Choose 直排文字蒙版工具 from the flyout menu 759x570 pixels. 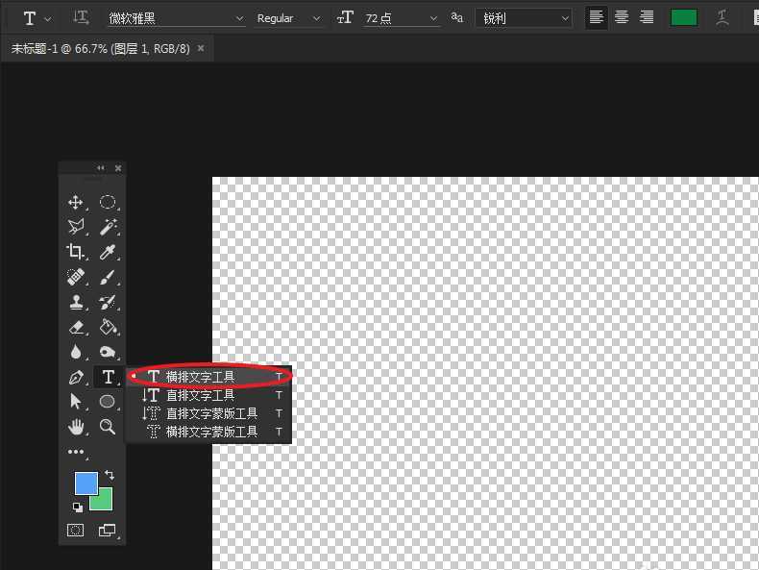point(211,413)
